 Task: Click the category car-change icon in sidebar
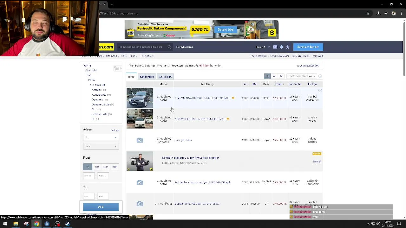coord(118,68)
